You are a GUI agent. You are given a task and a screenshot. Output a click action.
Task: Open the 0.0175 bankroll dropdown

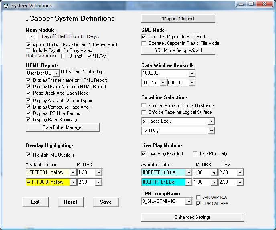163,83
